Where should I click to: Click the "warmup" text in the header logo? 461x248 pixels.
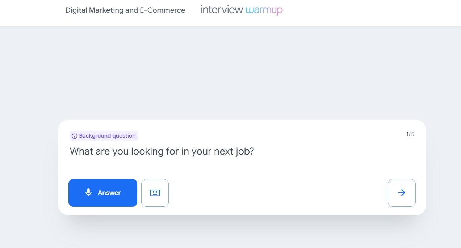[264, 10]
